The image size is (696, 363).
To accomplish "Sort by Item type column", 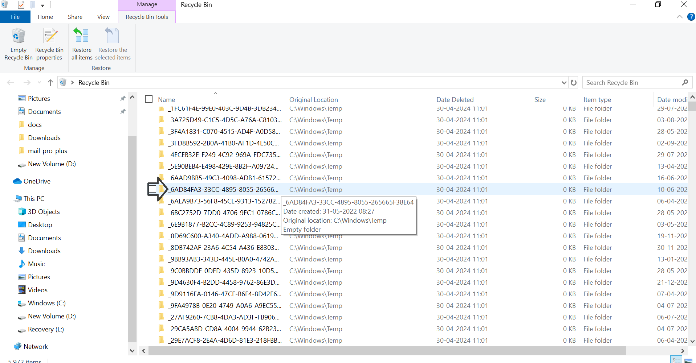I will 616,99.
